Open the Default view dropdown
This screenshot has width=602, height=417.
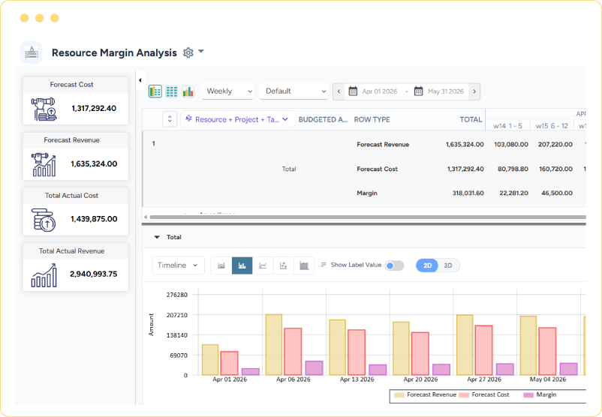point(293,91)
